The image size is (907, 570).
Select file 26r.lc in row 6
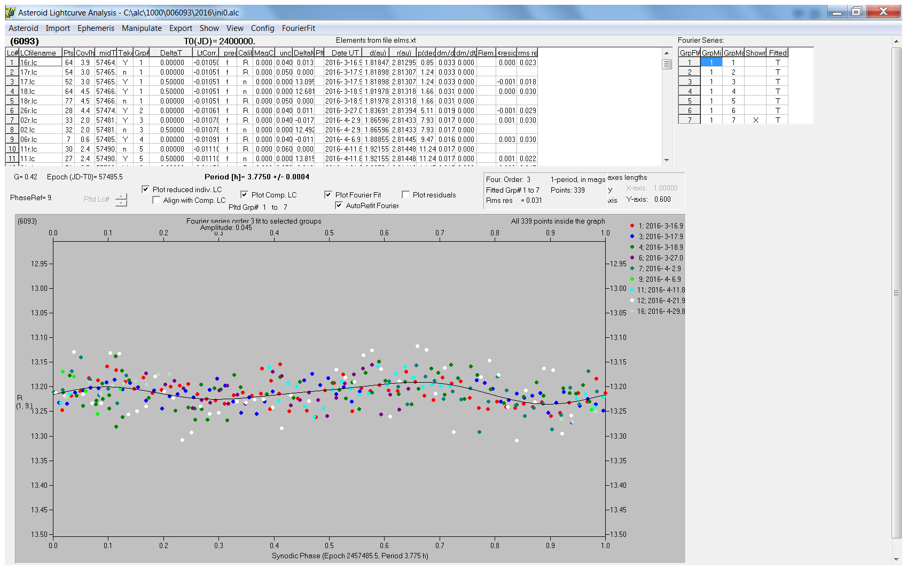coord(41,110)
